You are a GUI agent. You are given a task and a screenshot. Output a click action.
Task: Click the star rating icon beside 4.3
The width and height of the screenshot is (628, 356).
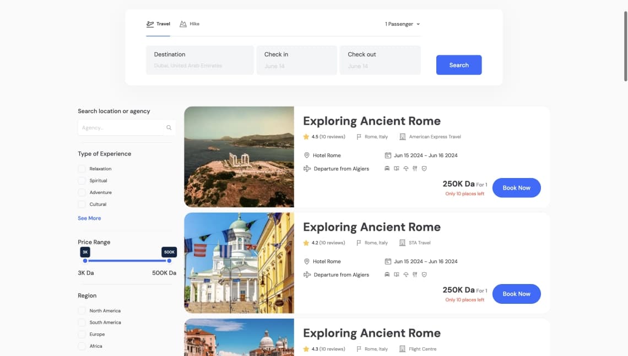[x=306, y=349]
